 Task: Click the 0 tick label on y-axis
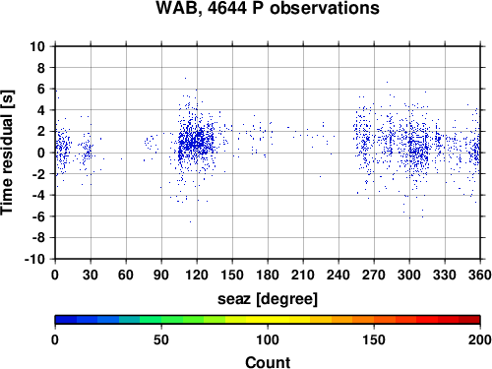click(41, 153)
